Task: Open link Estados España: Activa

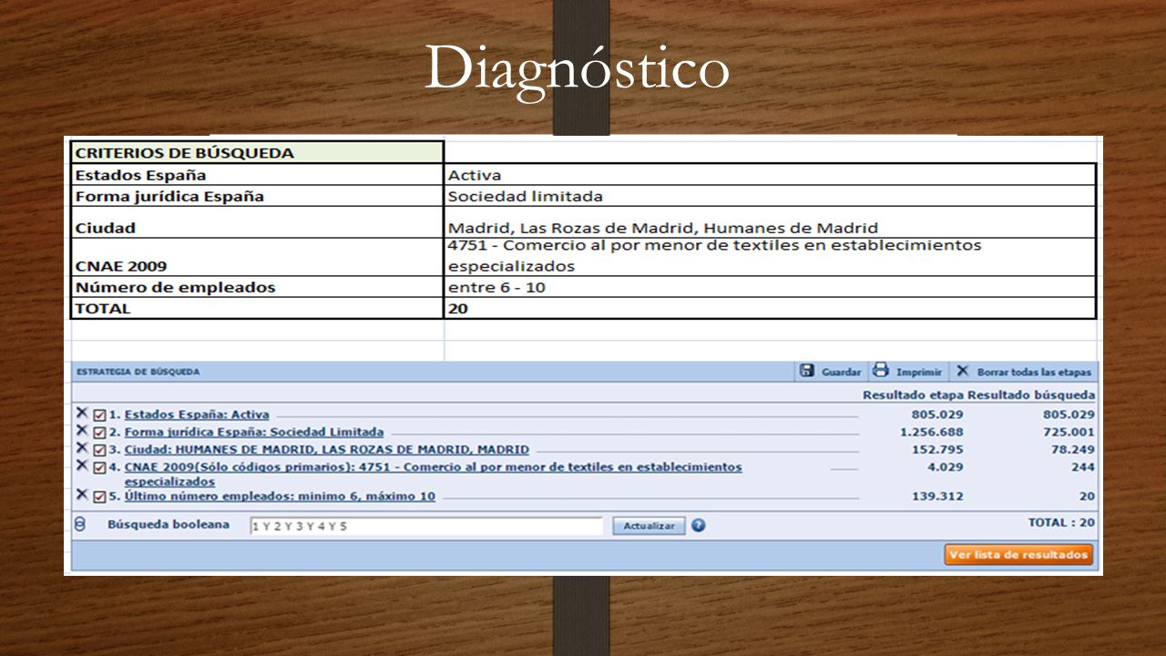Action: pos(197,415)
